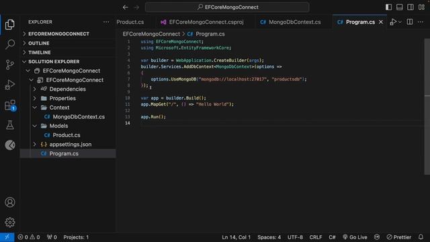The image size is (430, 242).
Task: Open editor More Actions ellipsis
Action: pos(421,22)
